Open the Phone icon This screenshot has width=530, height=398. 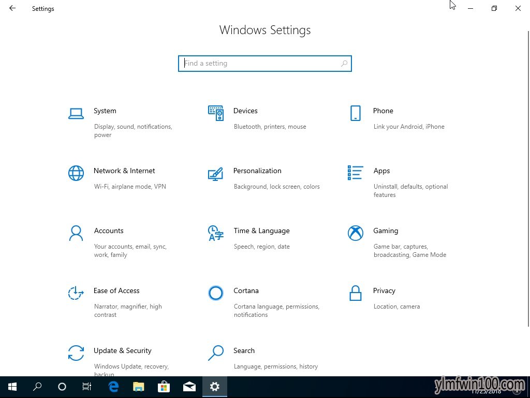point(355,113)
